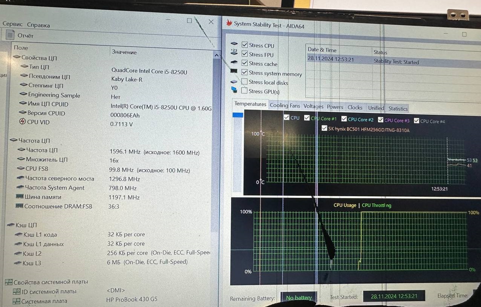Click the Отчёт report icon in toolbar

[x=10, y=35]
